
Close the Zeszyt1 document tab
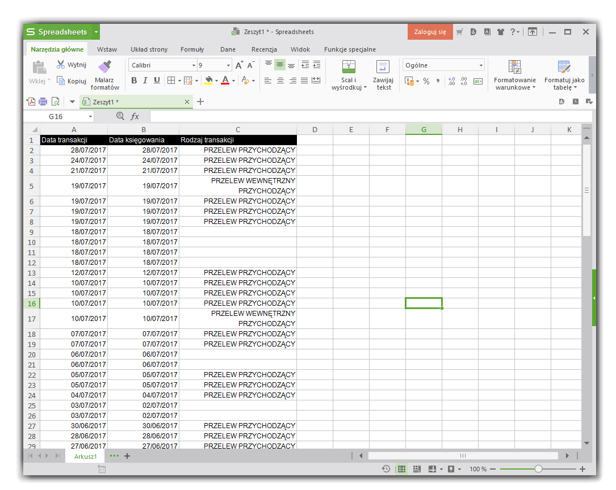point(187,102)
